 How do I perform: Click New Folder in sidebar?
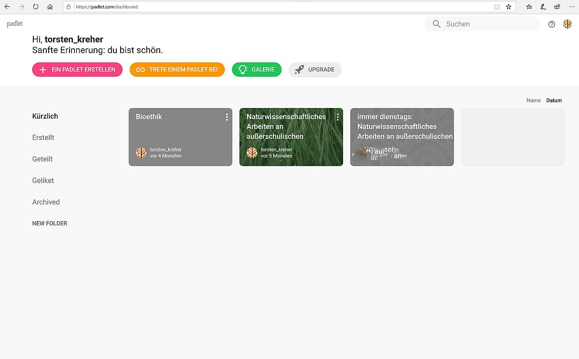click(x=50, y=223)
